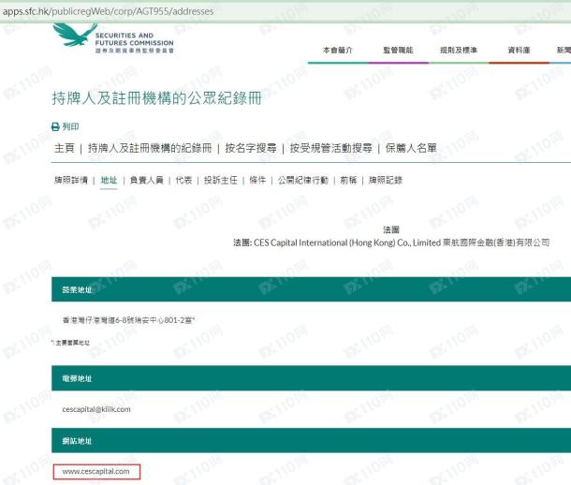Open the 資料庫 navigation menu
The image size is (571, 485).
(519, 51)
